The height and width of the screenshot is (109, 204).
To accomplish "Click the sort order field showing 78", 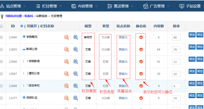I will point(176,50).
